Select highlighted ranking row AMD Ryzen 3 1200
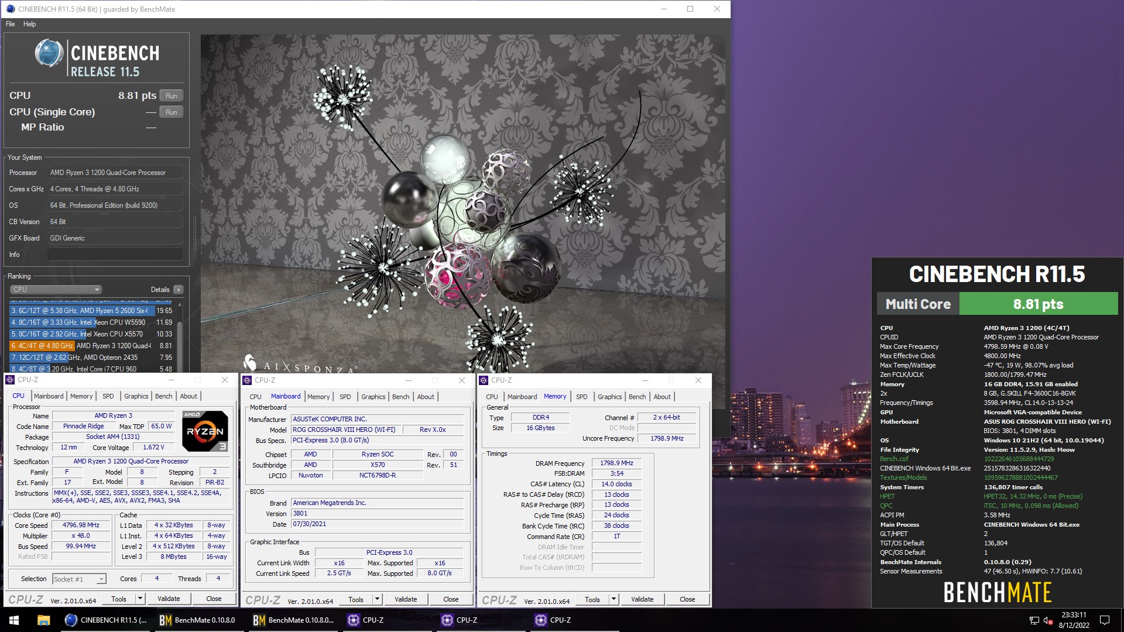This screenshot has width=1124, height=632. [91, 346]
